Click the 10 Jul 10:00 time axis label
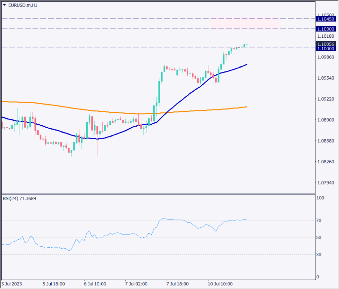This screenshot has width=339, height=289. [220, 284]
